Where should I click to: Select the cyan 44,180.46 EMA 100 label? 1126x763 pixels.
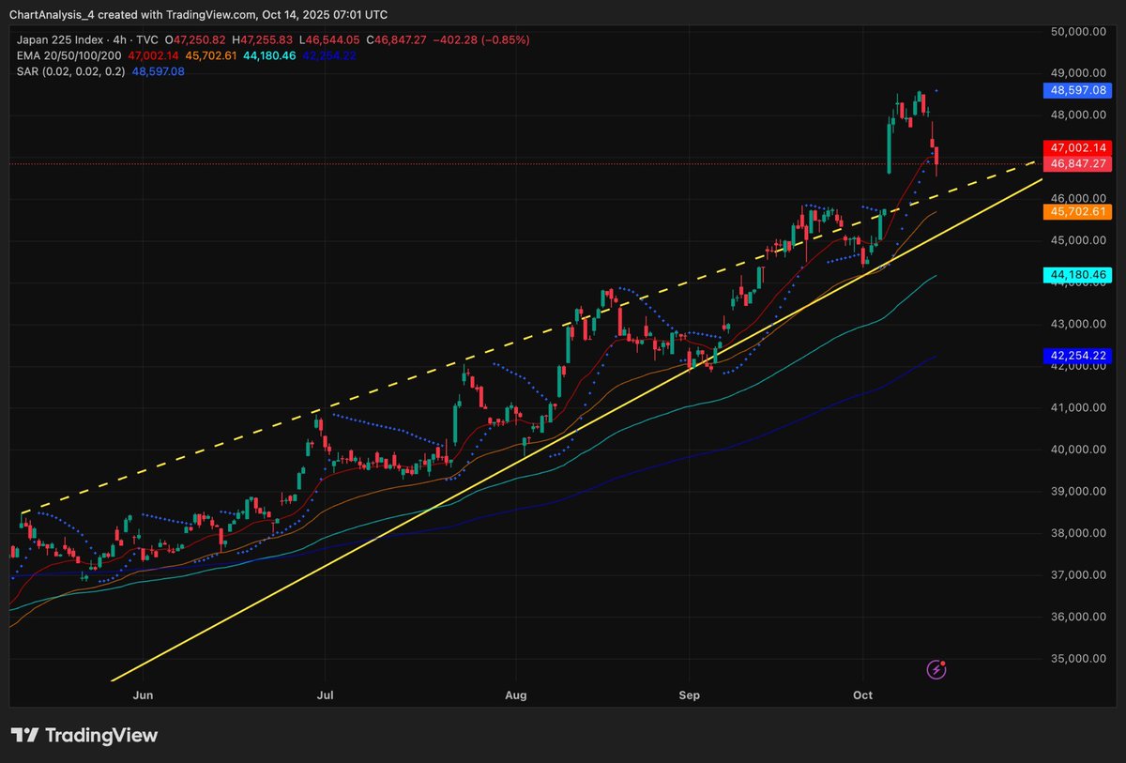pos(1076,274)
